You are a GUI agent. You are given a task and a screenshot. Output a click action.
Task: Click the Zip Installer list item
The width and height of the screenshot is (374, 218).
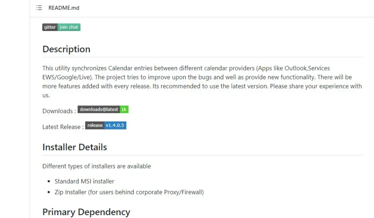click(129, 192)
